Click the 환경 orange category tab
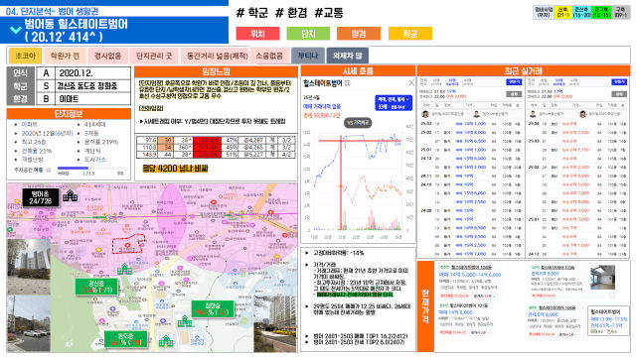The width and height of the screenshot is (636, 357). pyautogui.click(x=359, y=34)
